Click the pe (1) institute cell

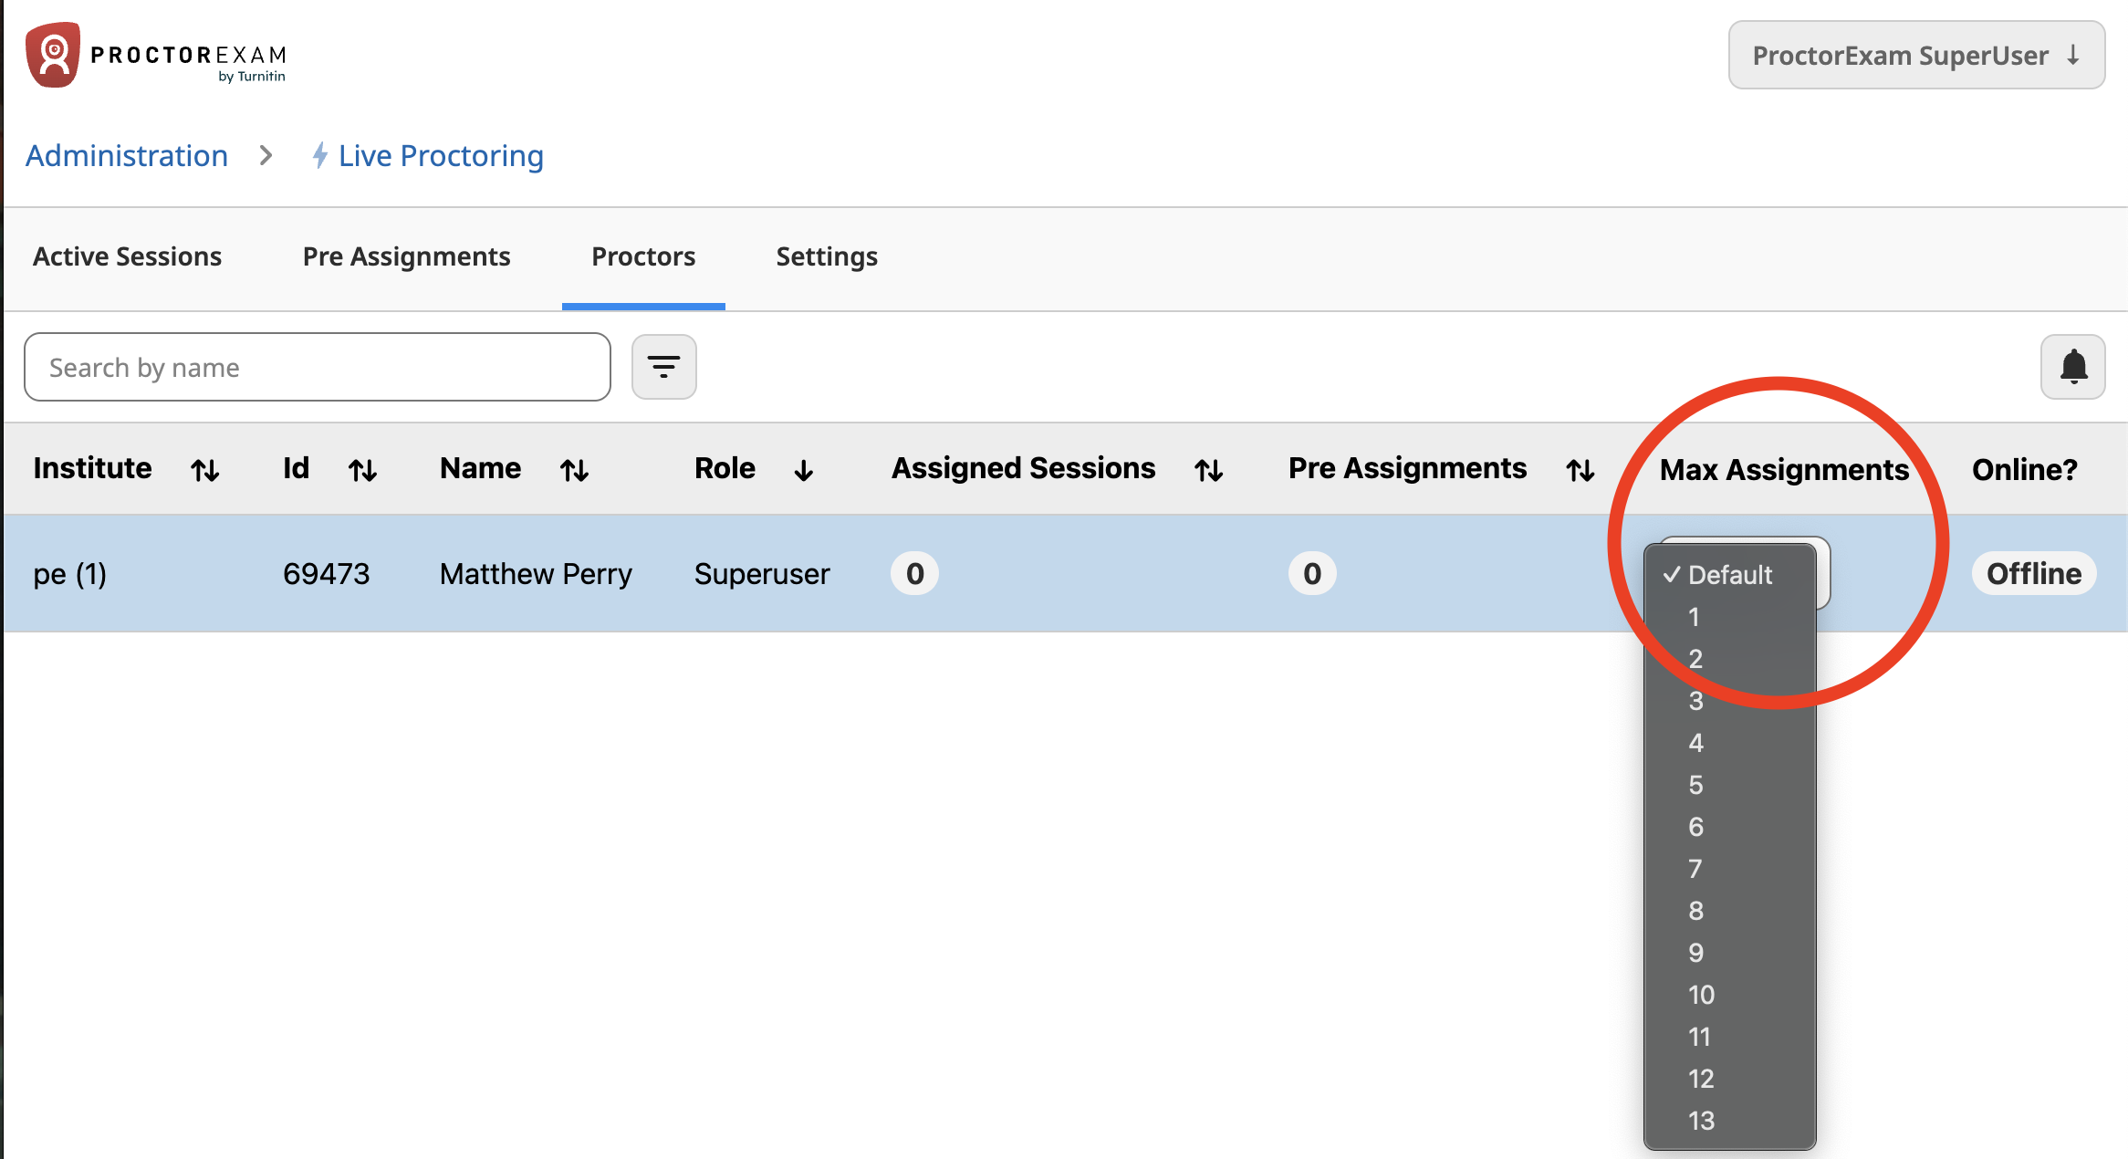coord(70,573)
